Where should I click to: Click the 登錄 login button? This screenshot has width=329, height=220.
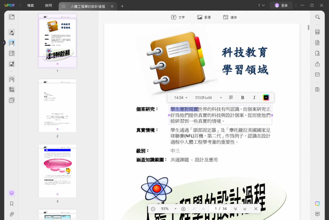click(281, 5)
